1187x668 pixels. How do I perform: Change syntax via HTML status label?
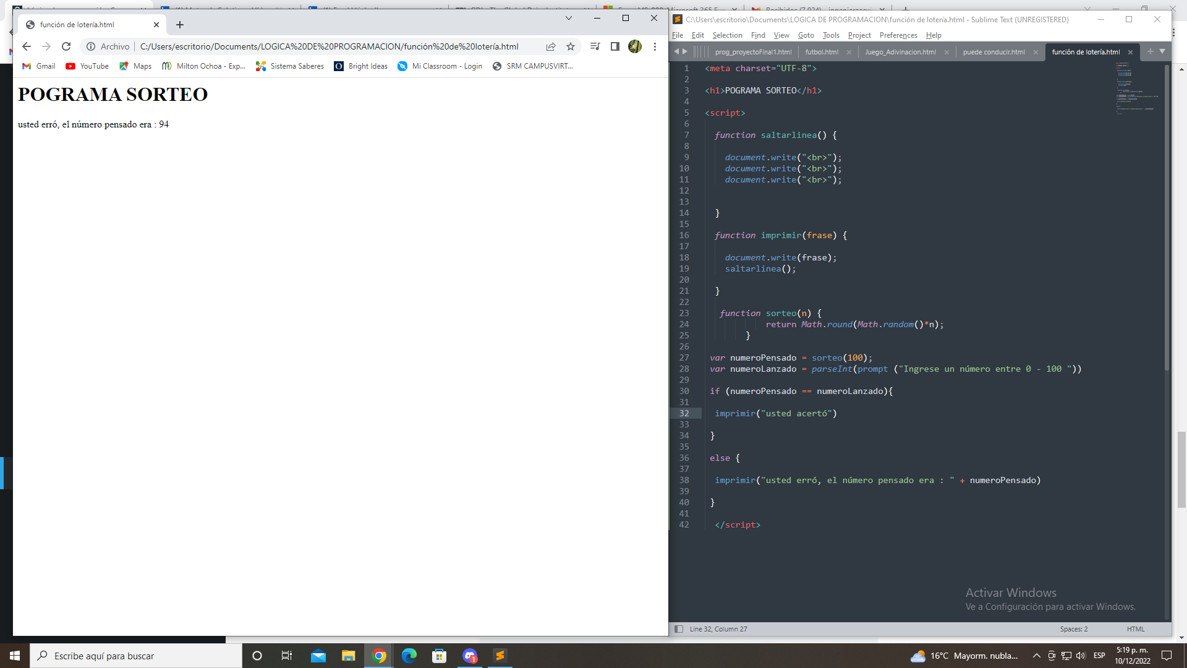click(x=1135, y=629)
